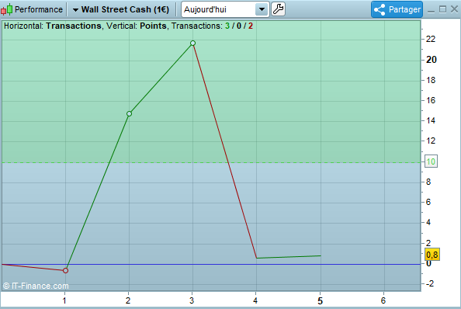
Task: Click the share icon on Partager
Action: pyautogui.click(x=380, y=9)
